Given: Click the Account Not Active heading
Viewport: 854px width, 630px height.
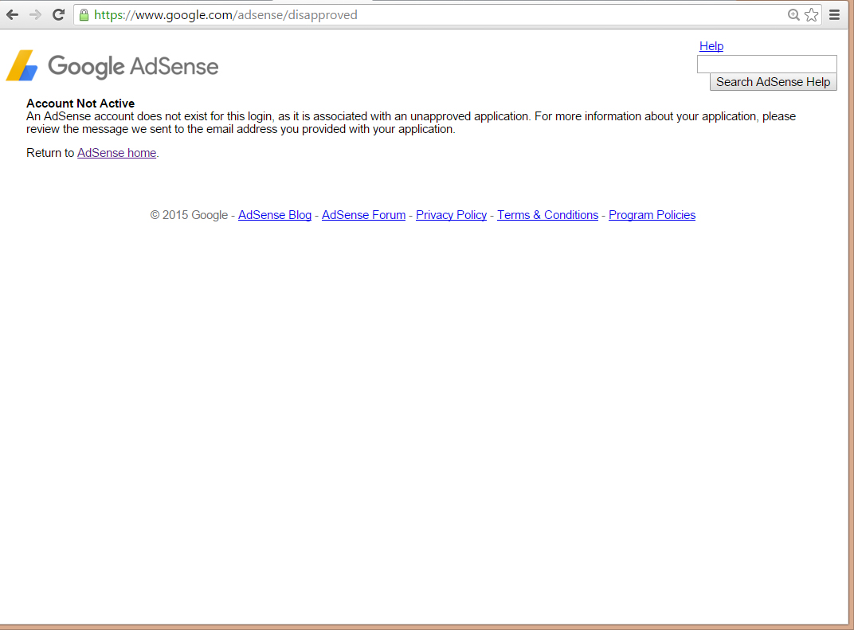Looking at the screenshot, I should click(x=80, y=104).
